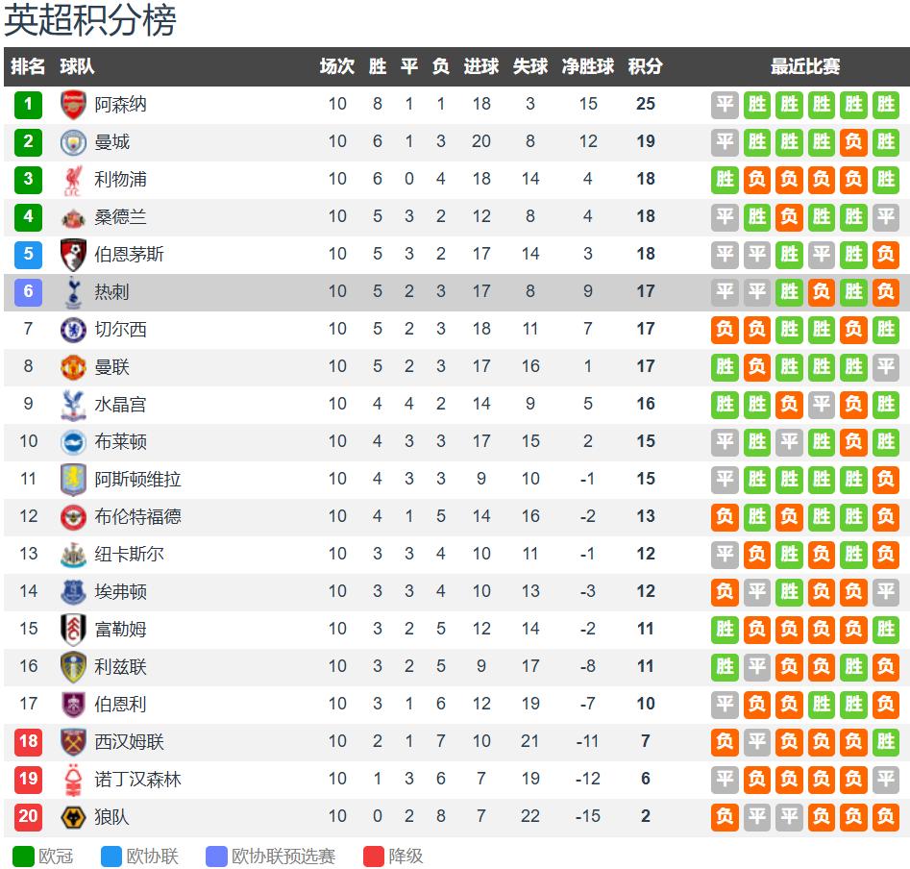The image size is (910, 869).
Task: Click the Wolves club crest icon
Action: click(73, 817)
